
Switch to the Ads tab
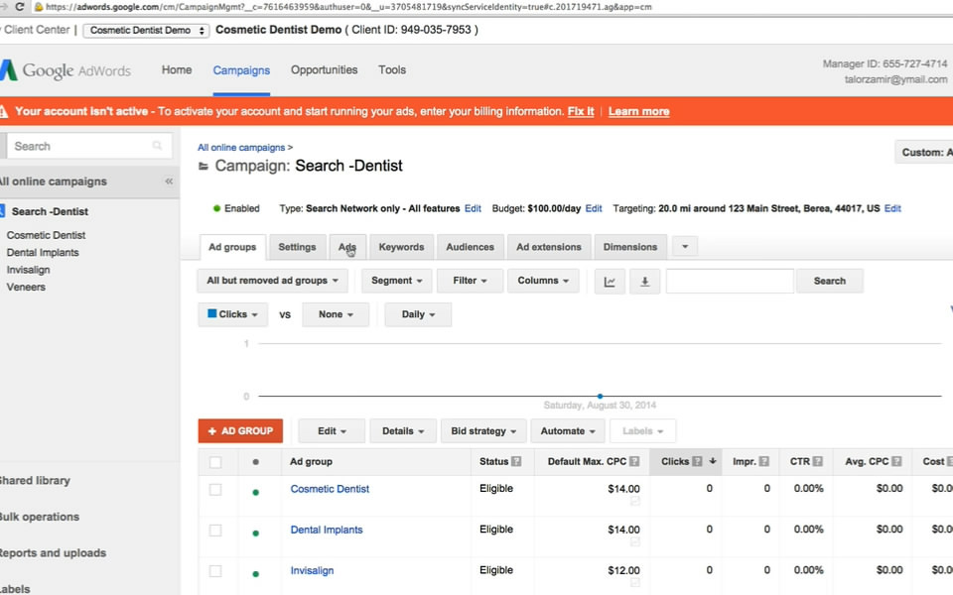click(x=347, y=247)
